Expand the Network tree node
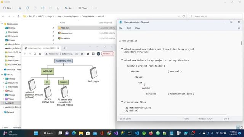 click(2, 112)
